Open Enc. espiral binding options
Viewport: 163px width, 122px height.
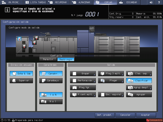[x=111, y=94]
